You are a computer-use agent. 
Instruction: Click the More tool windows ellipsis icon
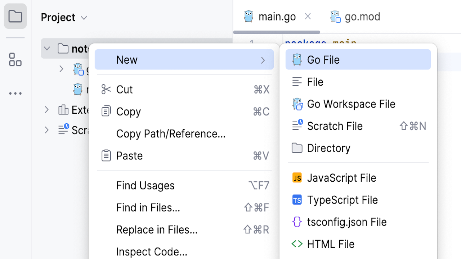(x=15, y=94)
